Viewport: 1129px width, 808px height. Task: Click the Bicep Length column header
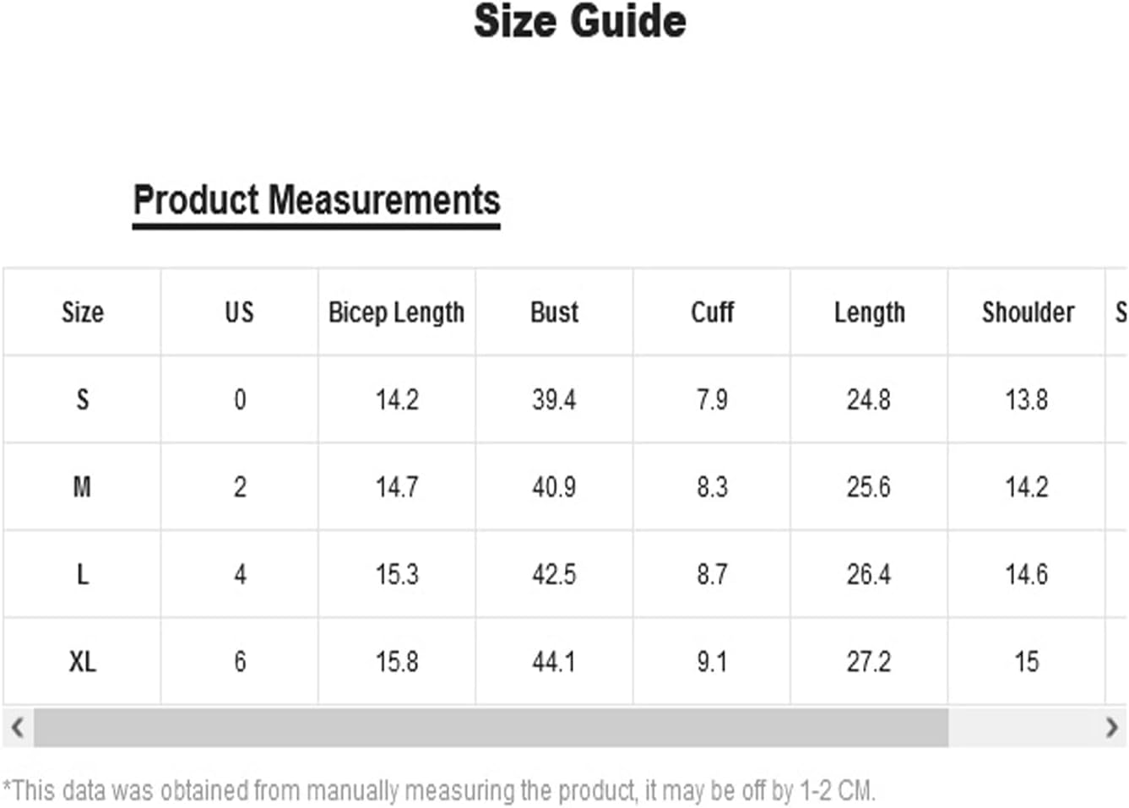(x=397, y=312)
